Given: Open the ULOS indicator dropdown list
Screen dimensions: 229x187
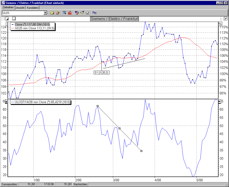Looking at the screenshot, I should click(45, 12).
